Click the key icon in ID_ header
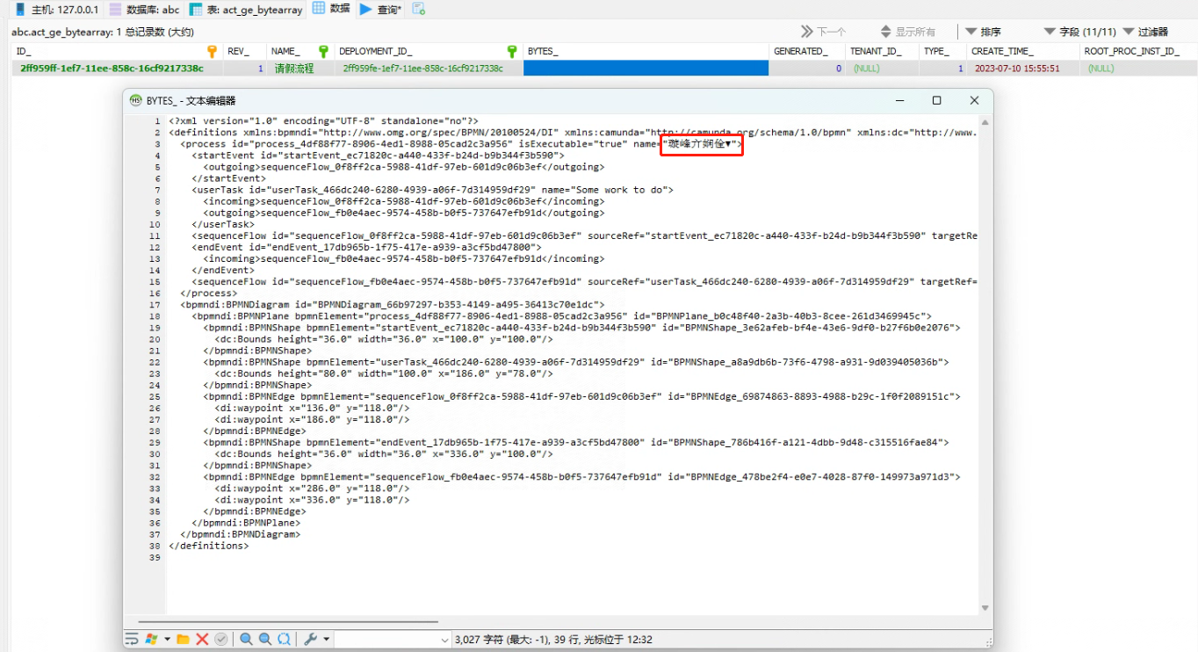1198x652 pixels. pos(212,51)
